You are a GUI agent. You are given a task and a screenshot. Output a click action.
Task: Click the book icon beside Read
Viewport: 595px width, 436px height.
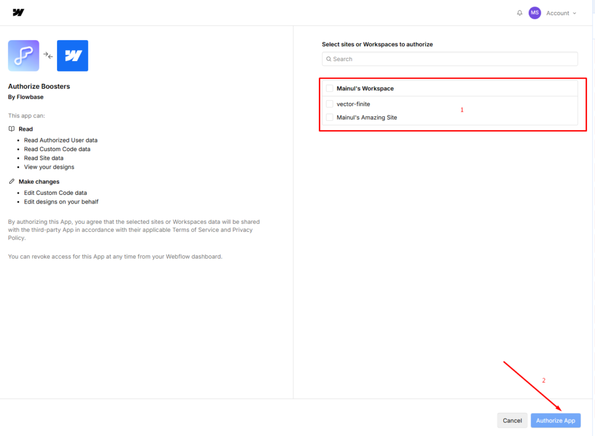[12, 129]
